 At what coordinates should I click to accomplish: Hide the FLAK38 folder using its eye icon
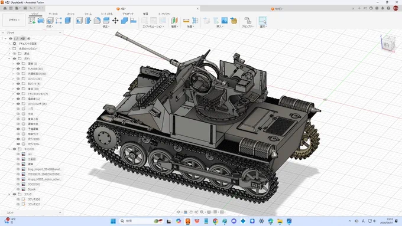click(18, 68)
